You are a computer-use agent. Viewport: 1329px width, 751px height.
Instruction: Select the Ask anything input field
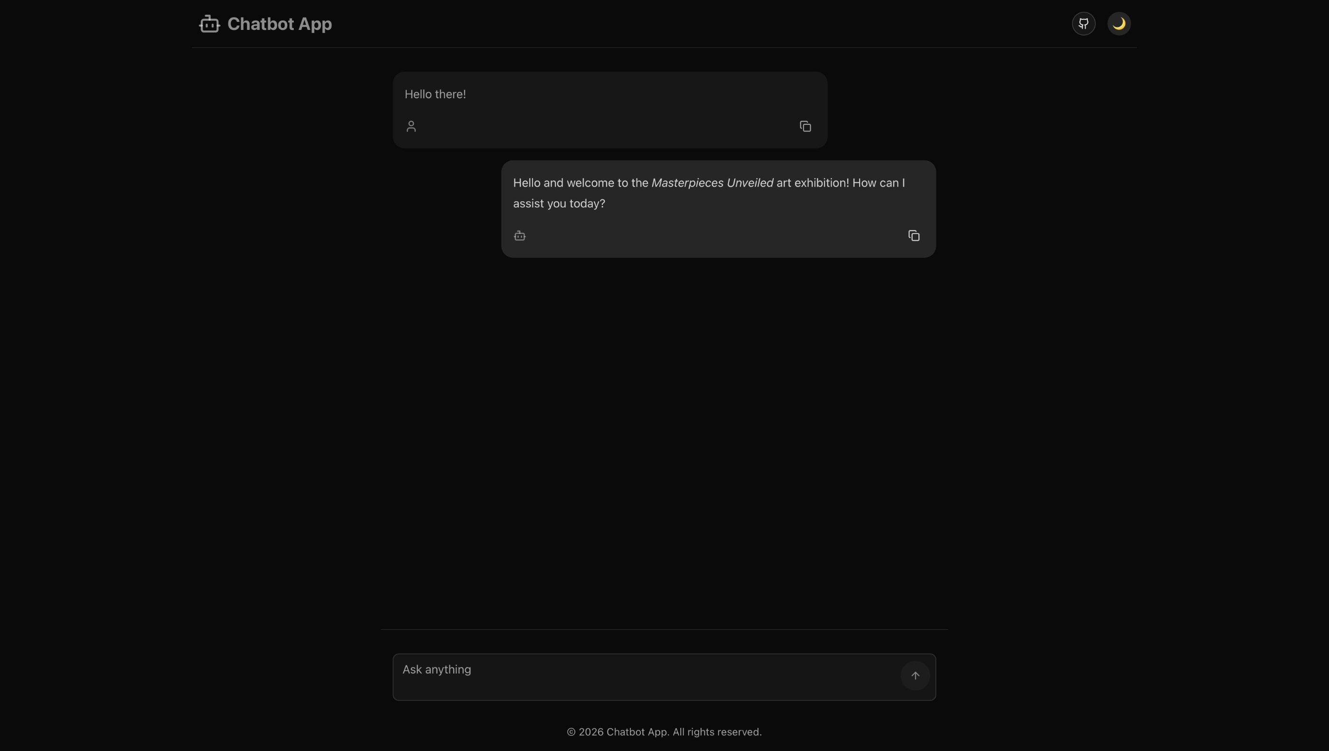(x=619, y=670)
